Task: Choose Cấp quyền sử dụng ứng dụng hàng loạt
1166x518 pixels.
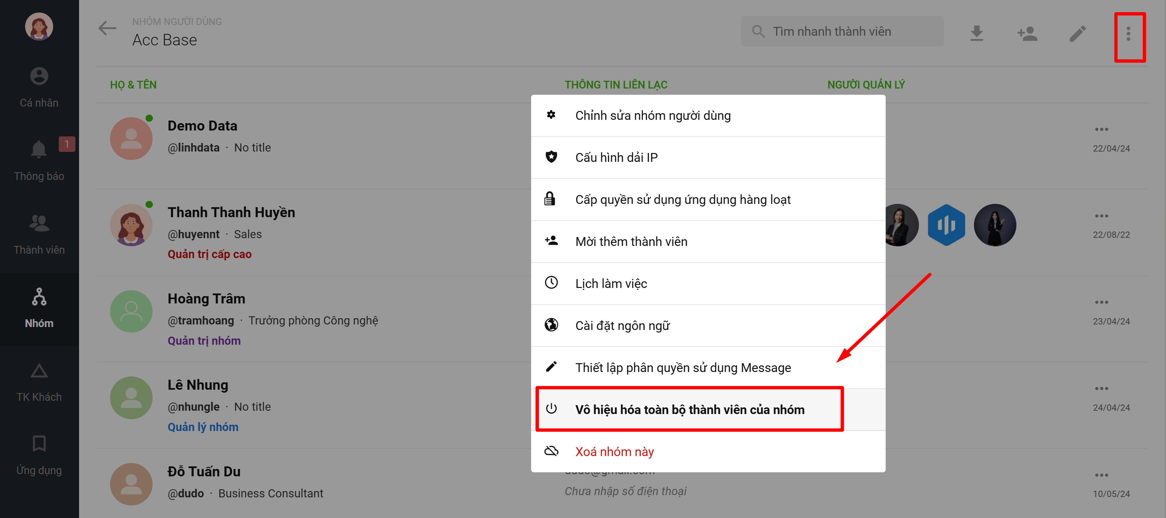Action: [683, 200]
